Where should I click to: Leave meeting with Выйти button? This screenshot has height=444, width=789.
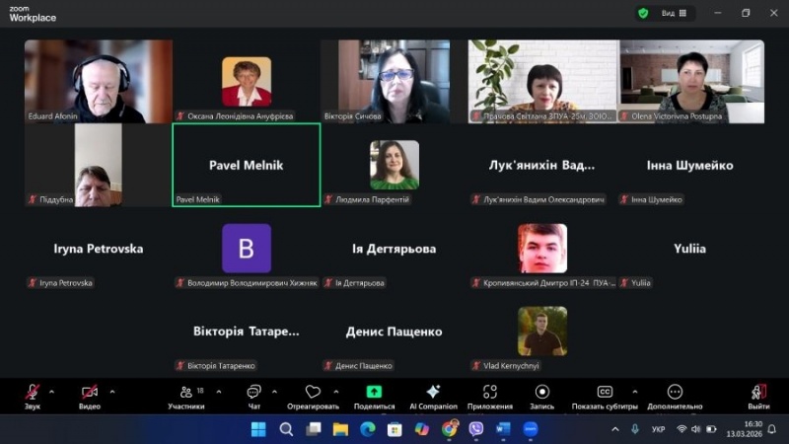pyautogui.click(x=758, y=393)
